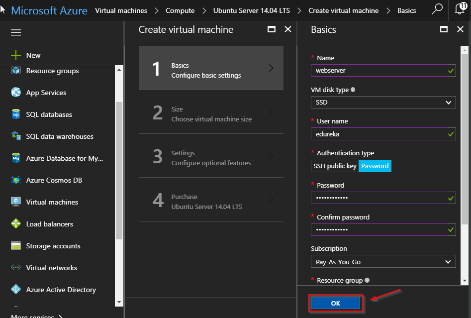Viewport: 471px width, 318px height.
Task: Click the sidebar scrollbar thumb
Action: click(119, 170)
